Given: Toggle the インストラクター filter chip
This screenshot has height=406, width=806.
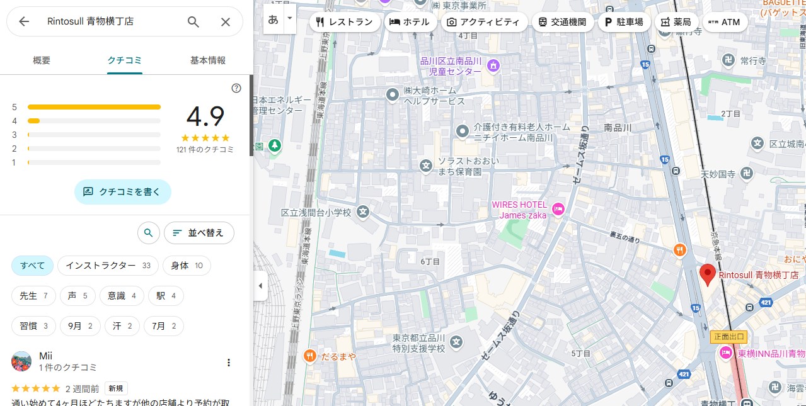Looking at the screenshot, I should click(x=108, y=266).
